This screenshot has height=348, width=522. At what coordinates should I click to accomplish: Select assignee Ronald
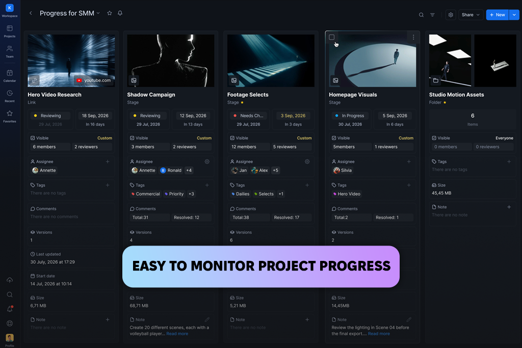coord(171,170)
